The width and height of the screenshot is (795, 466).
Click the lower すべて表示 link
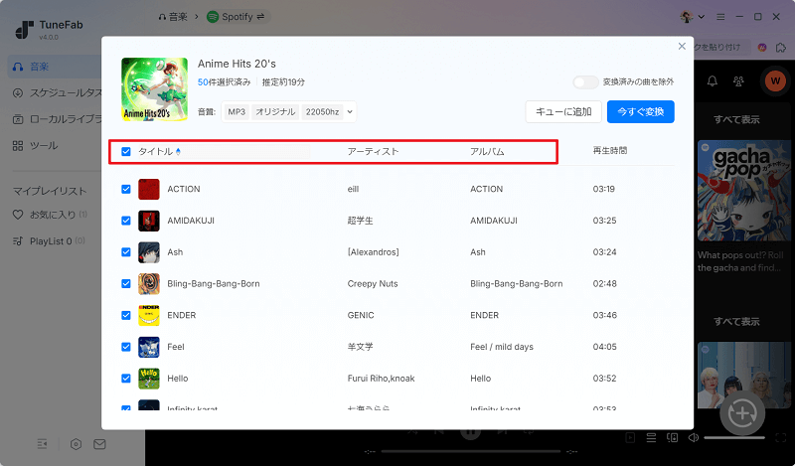[736, 321]
